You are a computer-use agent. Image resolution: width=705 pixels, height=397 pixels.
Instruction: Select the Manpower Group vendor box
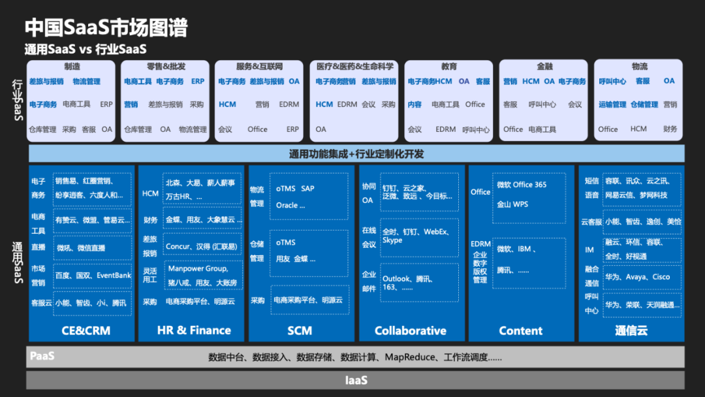(x=203, y=275)
